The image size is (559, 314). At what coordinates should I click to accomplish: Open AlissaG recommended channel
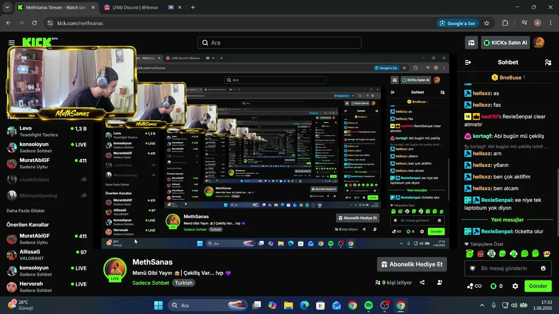[x=47, y=255]
